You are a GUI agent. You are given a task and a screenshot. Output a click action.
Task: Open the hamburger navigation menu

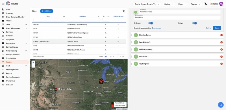coord(3,4)
